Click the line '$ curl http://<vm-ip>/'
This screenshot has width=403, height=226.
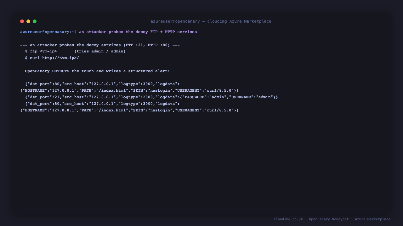point(52,58)
